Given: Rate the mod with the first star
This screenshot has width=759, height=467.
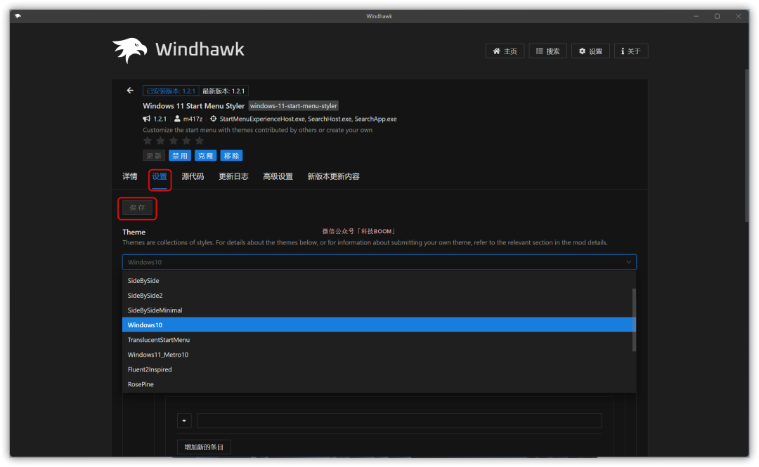Looking at the screenshot, I should tap(148, 141).
